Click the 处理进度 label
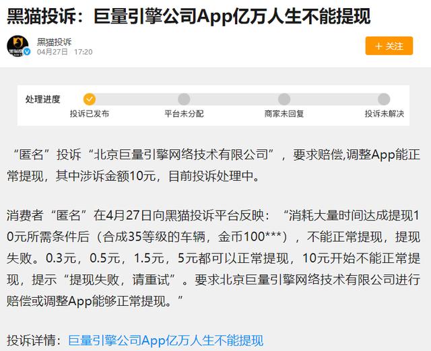The height and width of the screenshot is (351, 431). (42, 99)
